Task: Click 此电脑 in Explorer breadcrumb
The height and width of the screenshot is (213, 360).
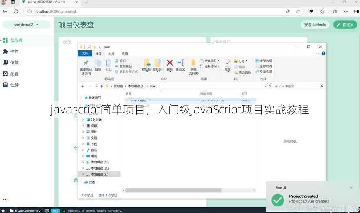Action: [118, 86]
